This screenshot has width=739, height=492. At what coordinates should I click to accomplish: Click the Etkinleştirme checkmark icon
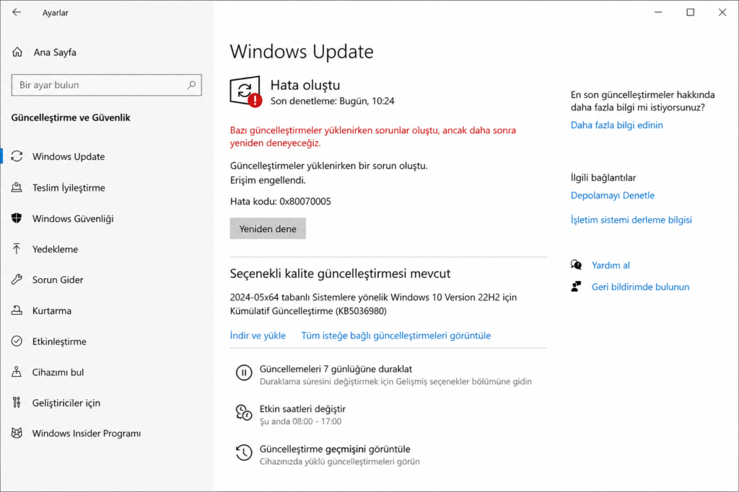pos(17,341)
